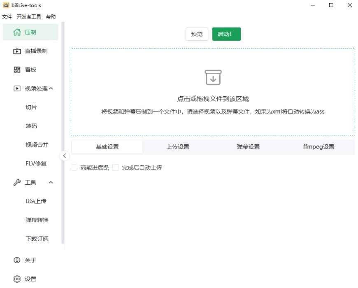This screenshot has height=288, width=358.
Task: Switch to the 弹幕设置 tab
Action: coord(248,147)
